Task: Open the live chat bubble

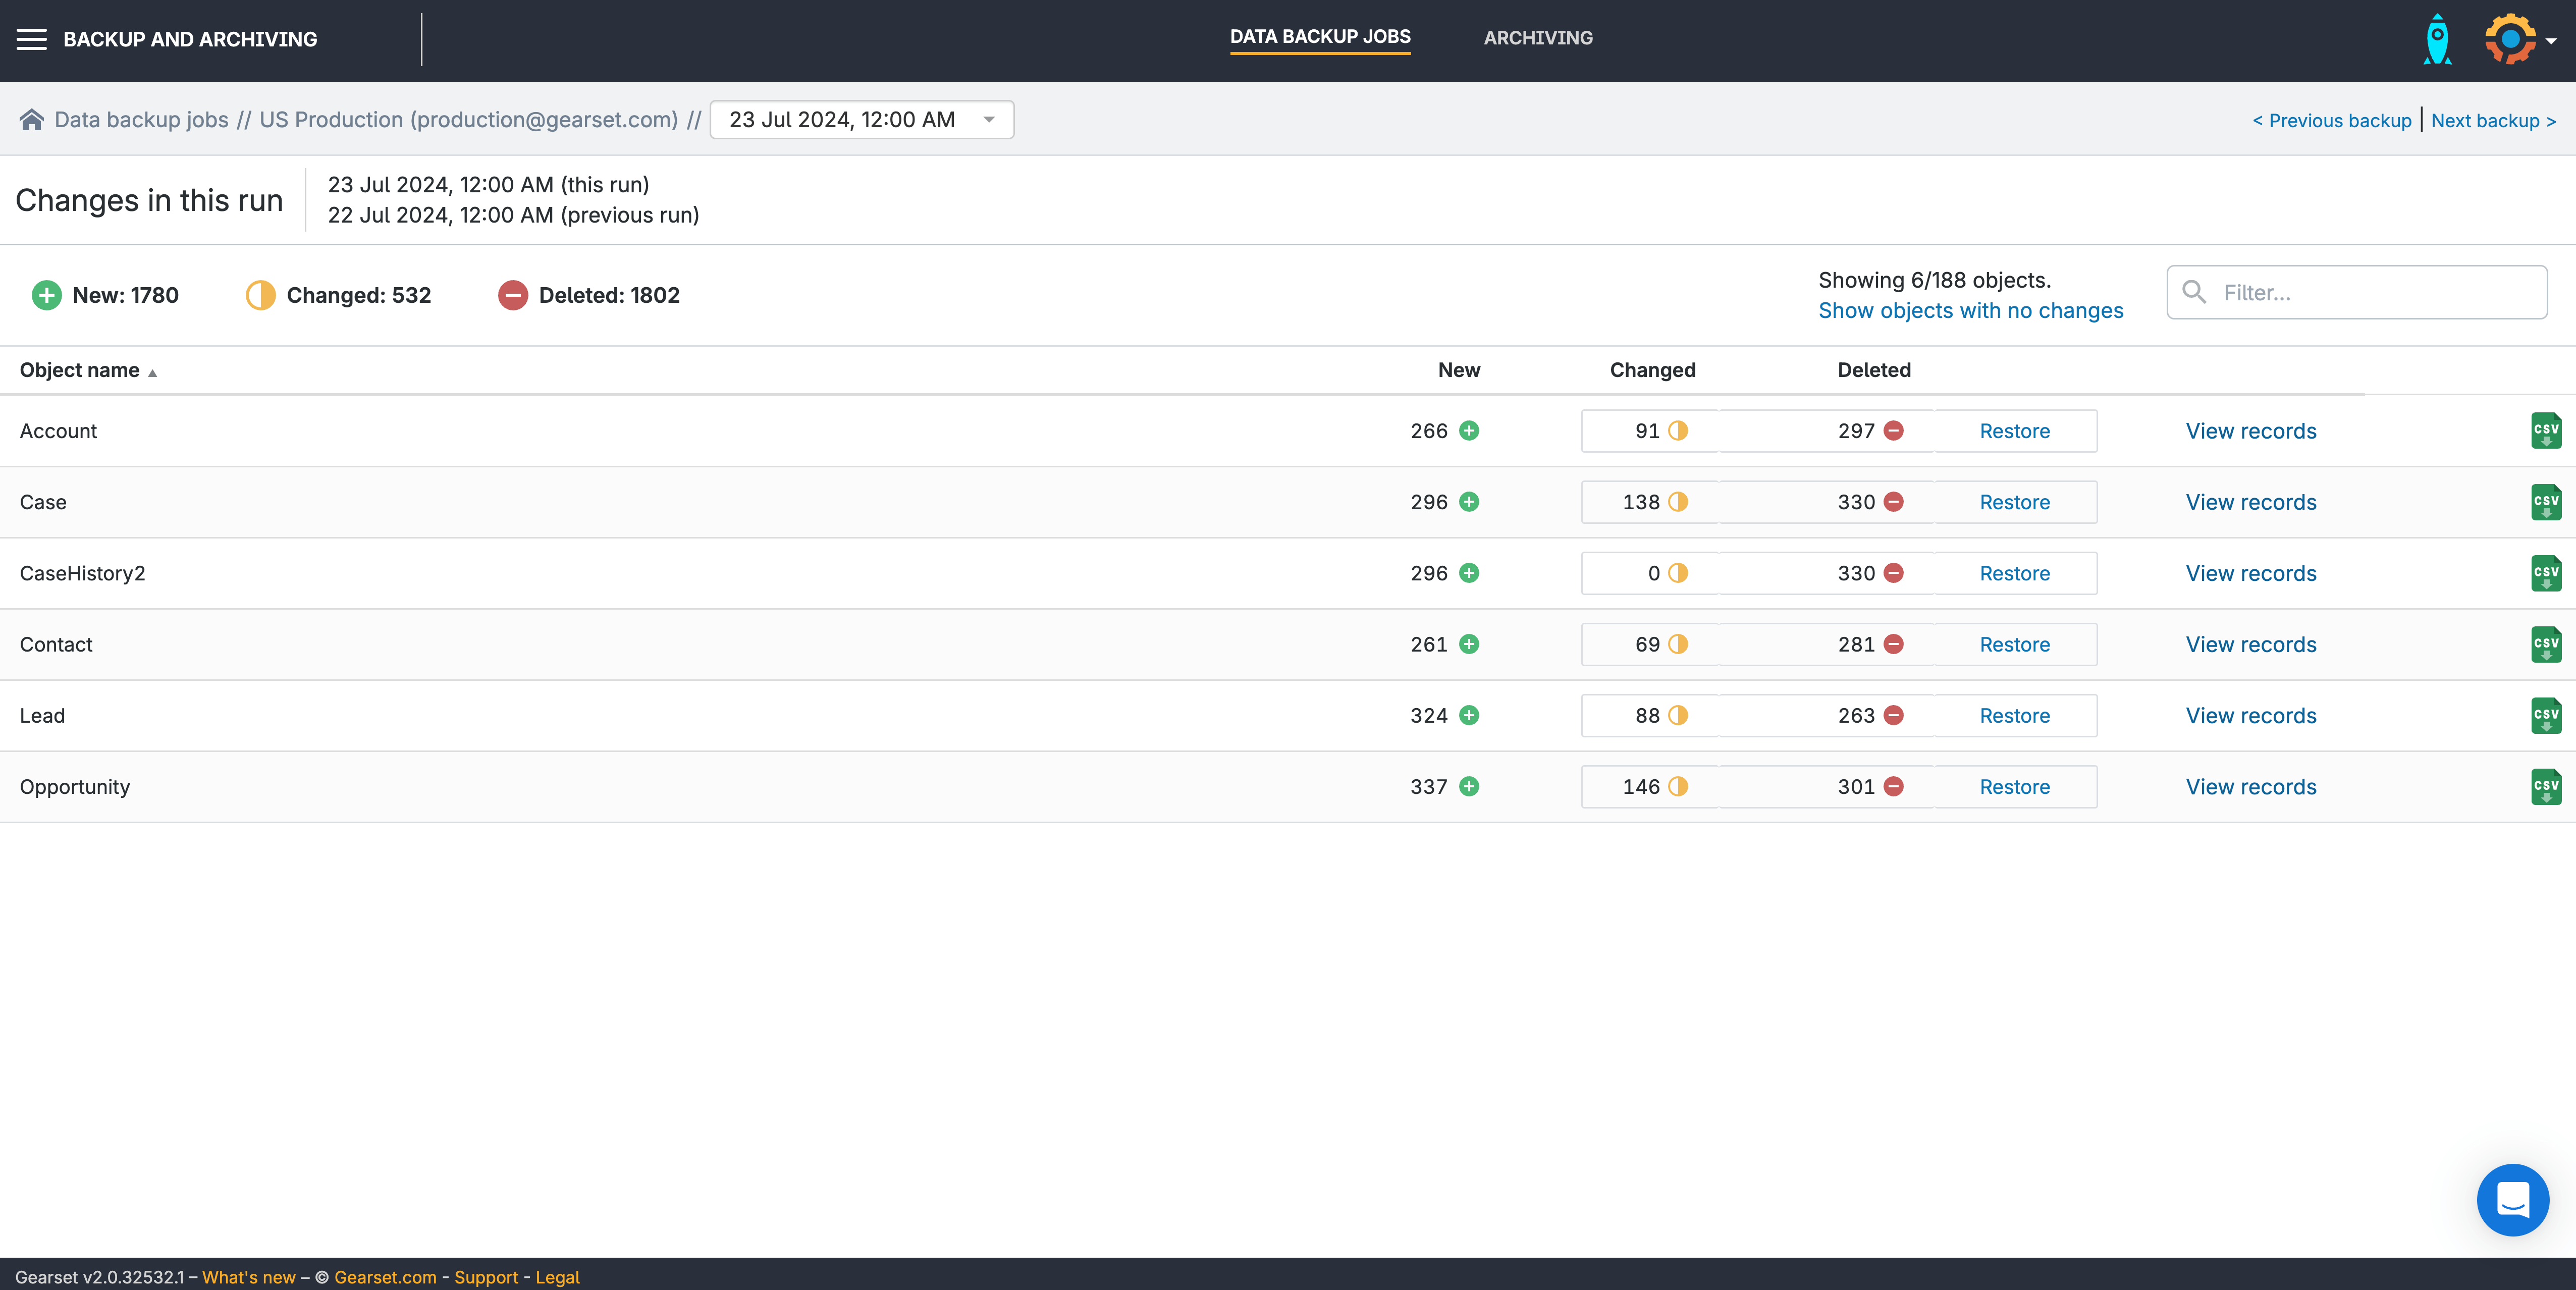Action: coord(2512,1199)
